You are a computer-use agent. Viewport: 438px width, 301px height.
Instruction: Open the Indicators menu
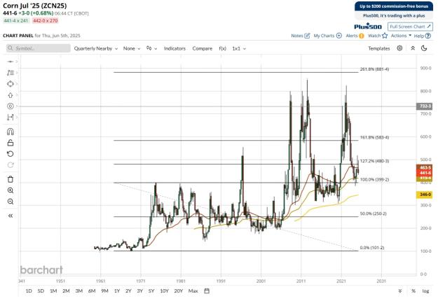(x=174, y=48)
